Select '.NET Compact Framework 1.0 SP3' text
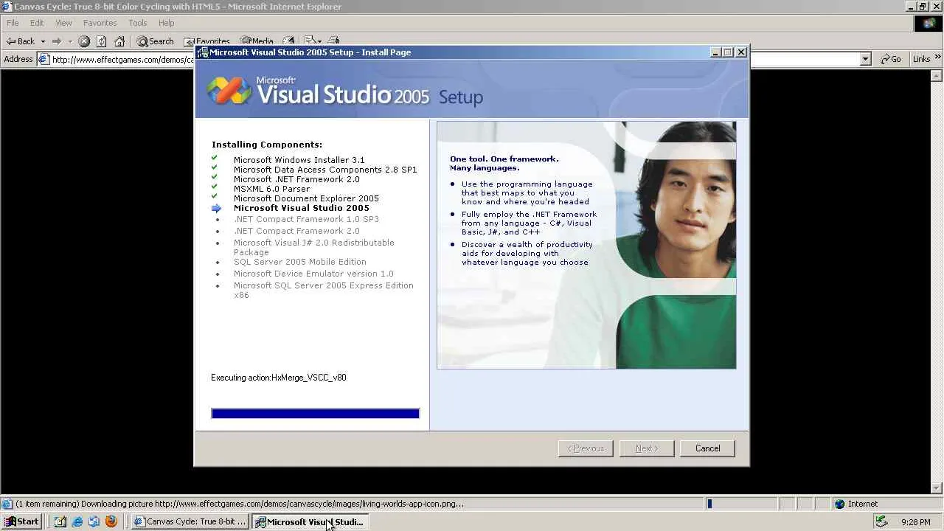The image size is (944, 531). pos(306,219)
